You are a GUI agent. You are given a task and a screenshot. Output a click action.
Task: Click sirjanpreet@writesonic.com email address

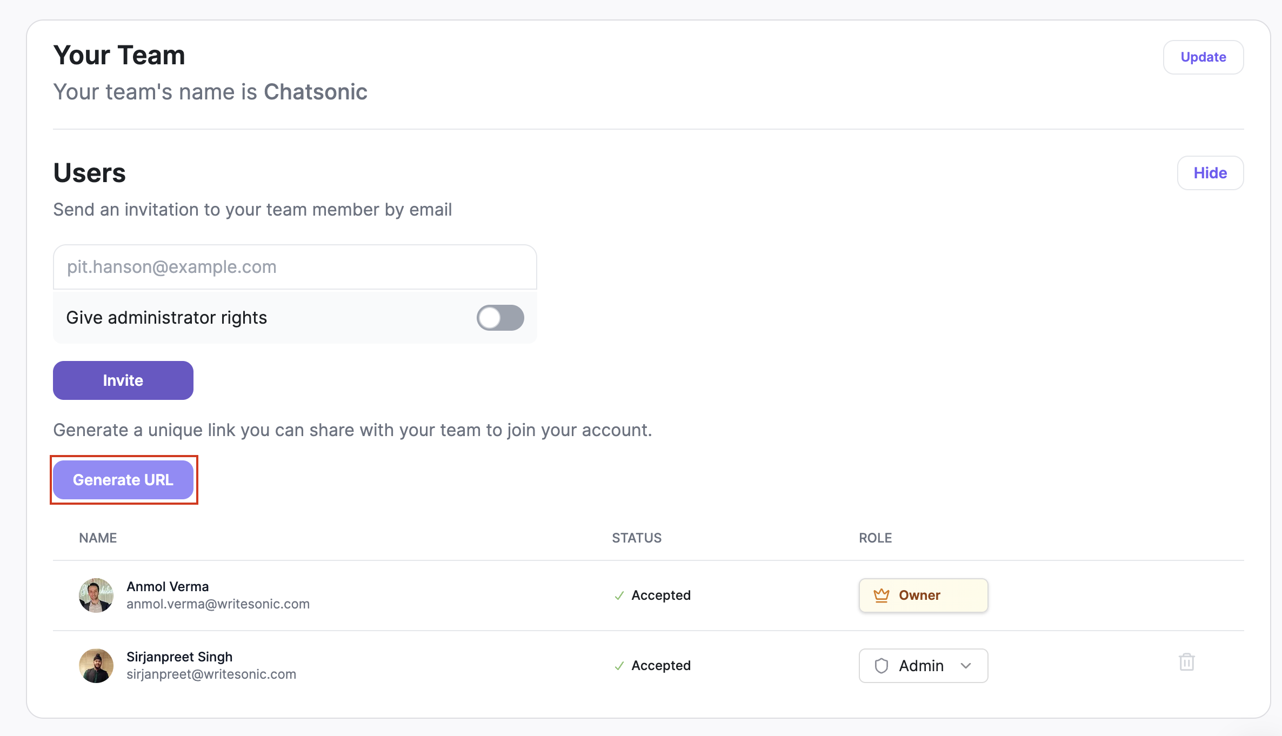(x=211, y=674)
